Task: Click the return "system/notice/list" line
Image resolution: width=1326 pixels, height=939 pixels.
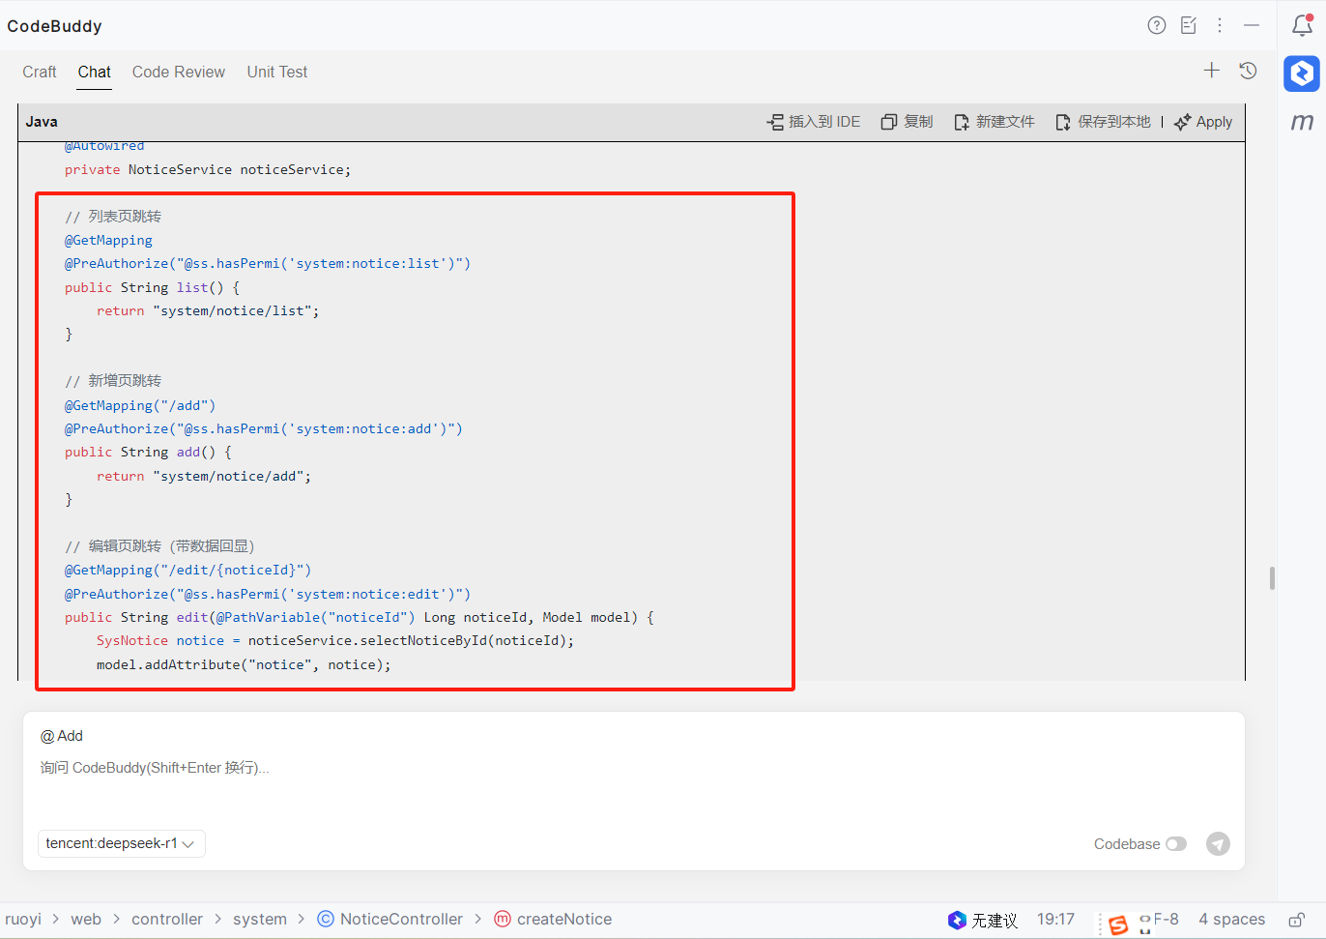Action: (x=208, y=311)
